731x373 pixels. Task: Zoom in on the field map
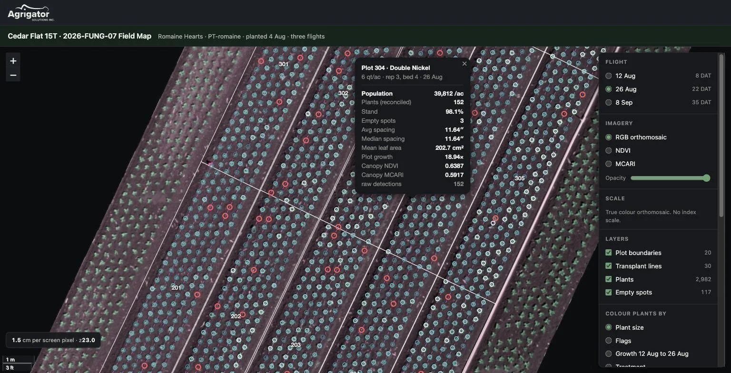click(x=13, y=61)
